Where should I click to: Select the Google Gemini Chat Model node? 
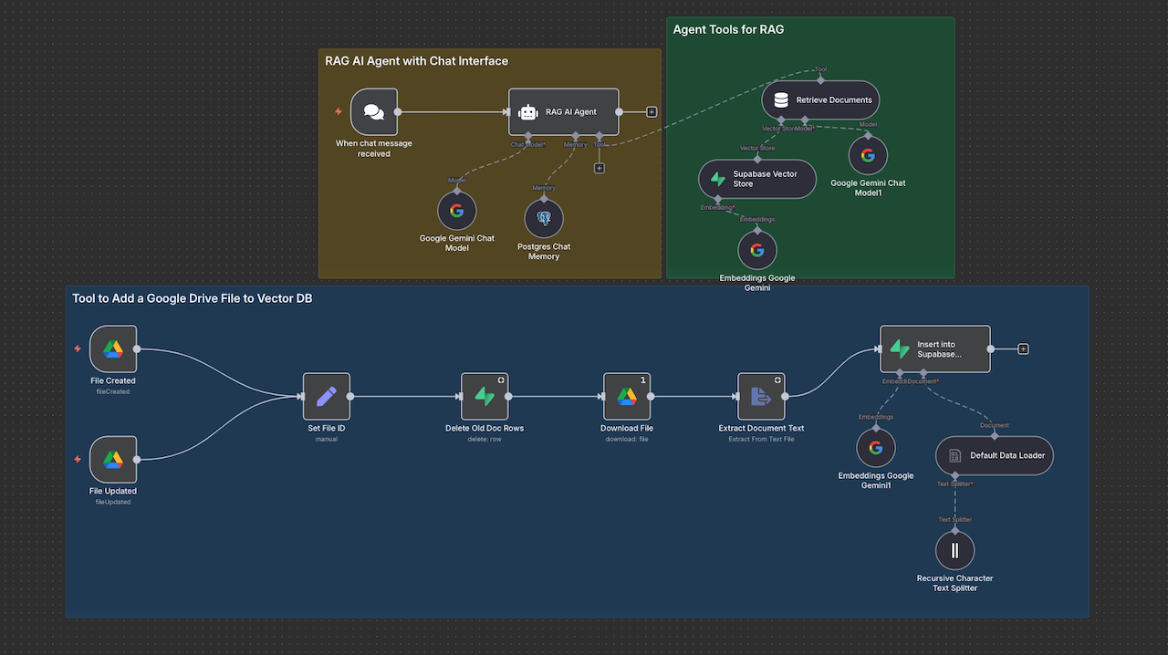point(456,211)
